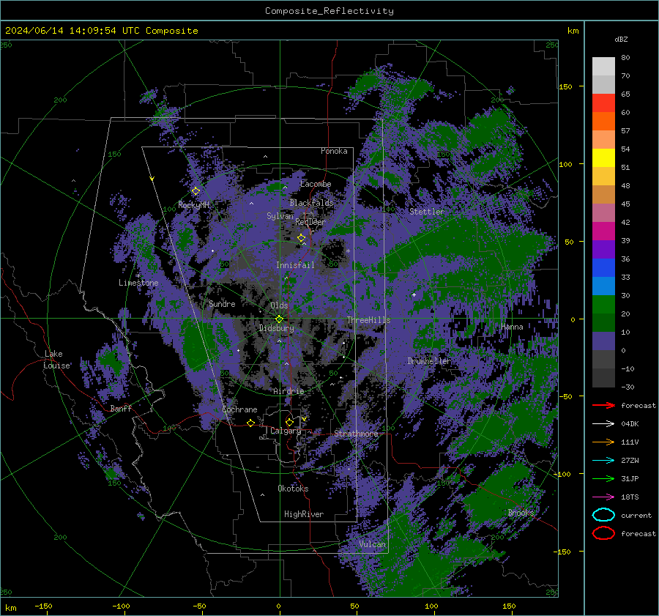Image resolution: width=659 pixels, height=616 pixels.
Task: Click the RedDeer city label
Action: 310,222
